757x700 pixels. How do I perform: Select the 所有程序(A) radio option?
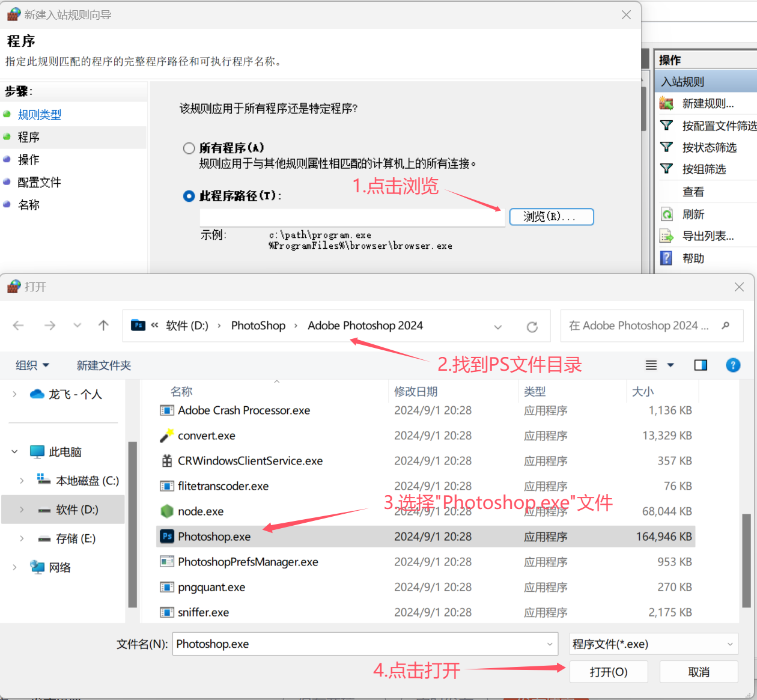(x=189, y=148)
